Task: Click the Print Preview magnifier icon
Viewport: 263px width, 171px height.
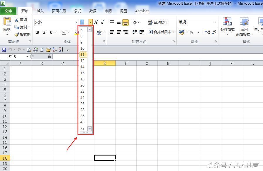Action: (x=29, y=50)
